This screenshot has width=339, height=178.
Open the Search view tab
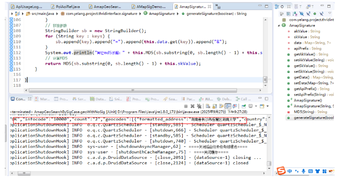coord(170,99)
